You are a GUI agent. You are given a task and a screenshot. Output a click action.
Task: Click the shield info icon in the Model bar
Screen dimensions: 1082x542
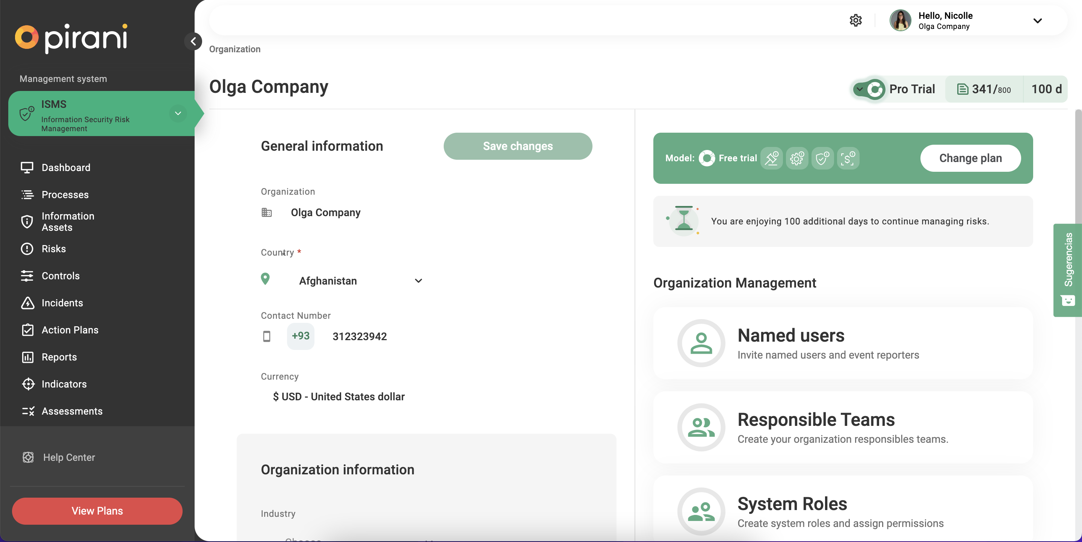click(822, 158)
